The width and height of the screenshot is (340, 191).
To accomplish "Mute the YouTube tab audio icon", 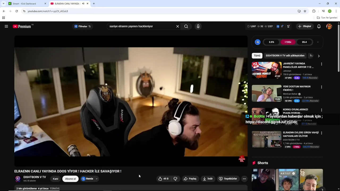I will pos(83,4).
